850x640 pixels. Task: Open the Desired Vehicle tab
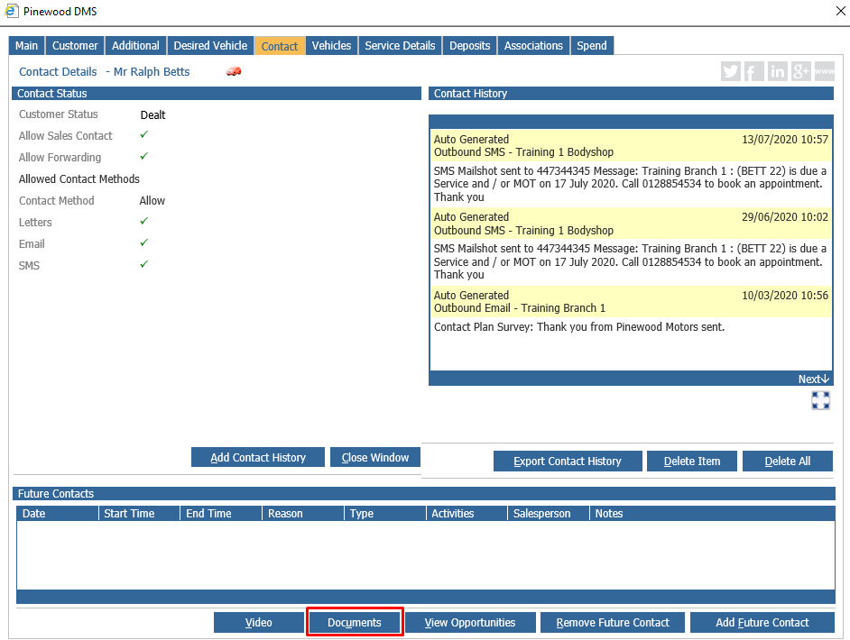point(210,46)
